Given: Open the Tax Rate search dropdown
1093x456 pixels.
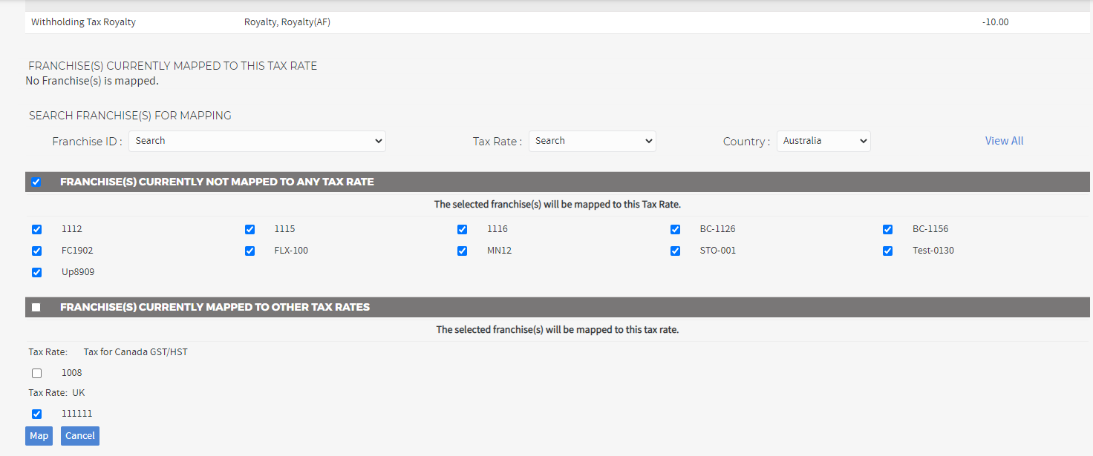Looking at the screenshot, I should click(x=592, y=141).
